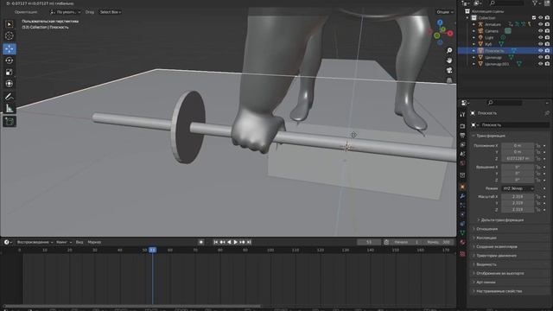Screen dimensions: 553x311
Task: Jump to the next keyframe
Action: 242,242
